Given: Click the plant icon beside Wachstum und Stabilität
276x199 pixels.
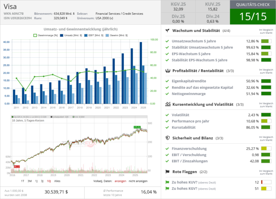Looking at the screenshot, I should coord(167,30).
